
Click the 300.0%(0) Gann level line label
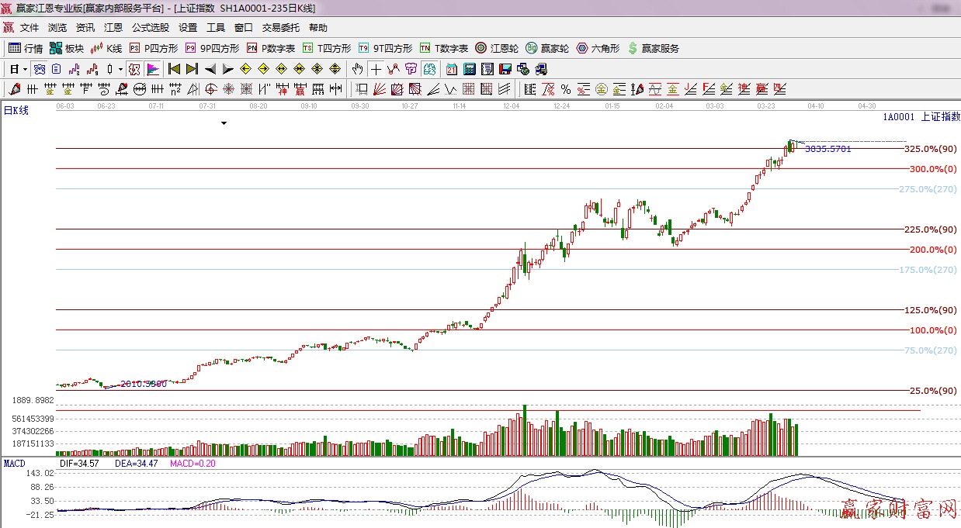(x=932, y=169)
